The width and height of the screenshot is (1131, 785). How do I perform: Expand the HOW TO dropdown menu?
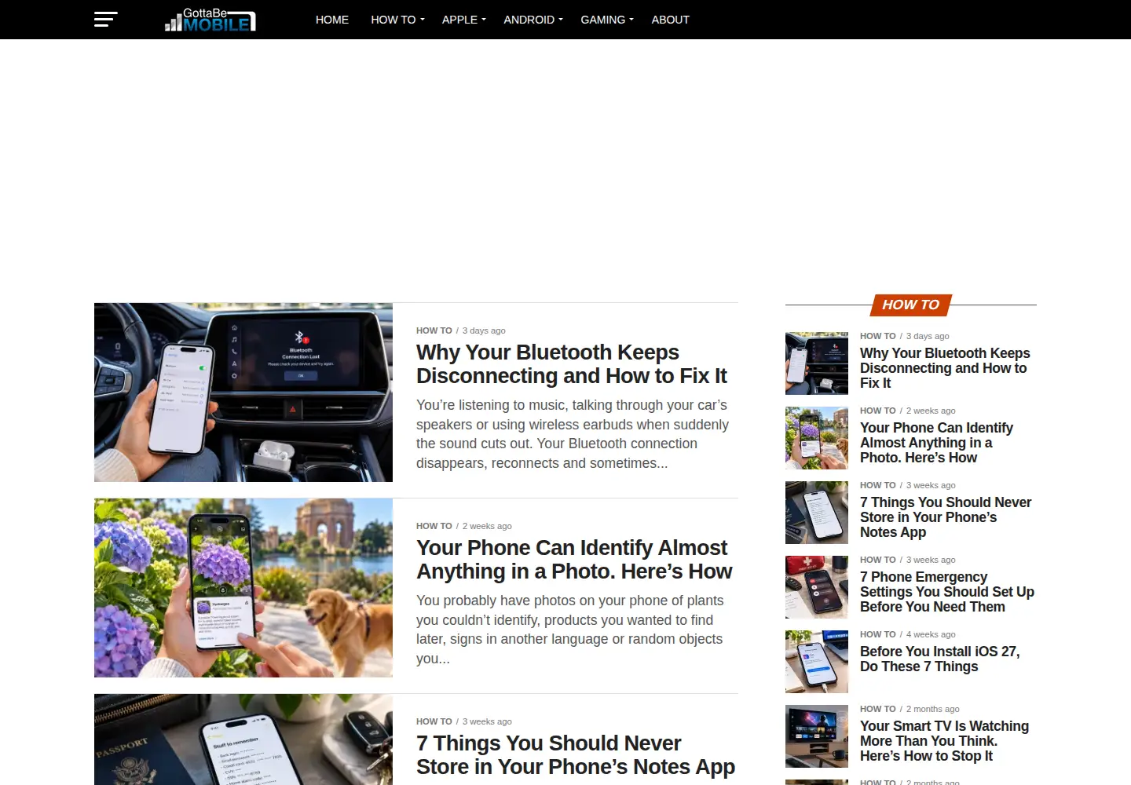coord(397,20)
